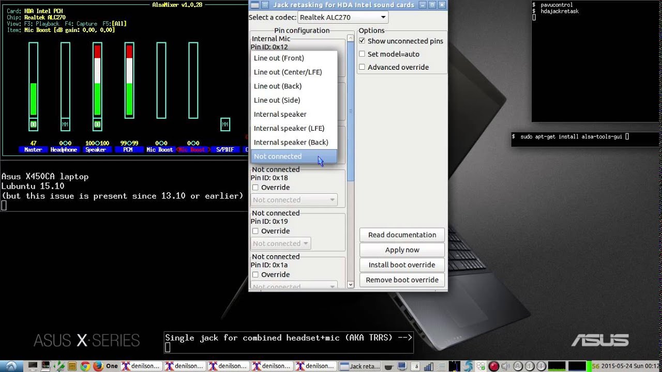Screen dimensions: 662x372
Task: Click the blue network monitor graph
Action: pos(577,366)
